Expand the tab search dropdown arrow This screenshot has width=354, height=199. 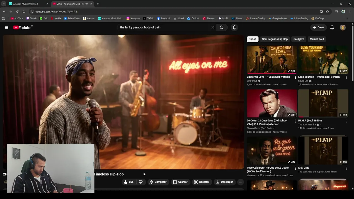pyautogui.click(x=4, y=4)
